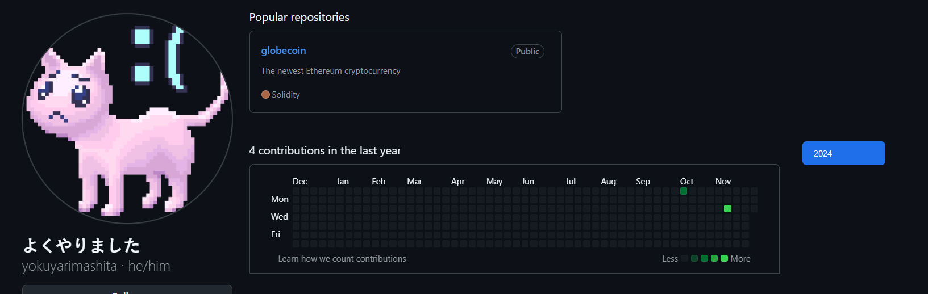
Task: Click the Solidity language color dot
Action: pyautogui.click(x=265, y=94)
